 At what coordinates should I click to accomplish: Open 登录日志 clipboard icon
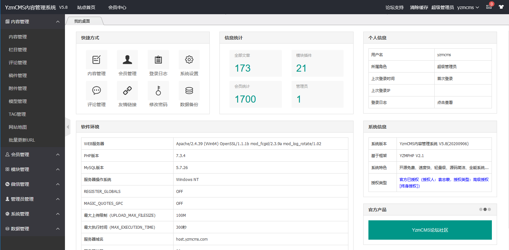pyautogui.click(x=158, y=60)
